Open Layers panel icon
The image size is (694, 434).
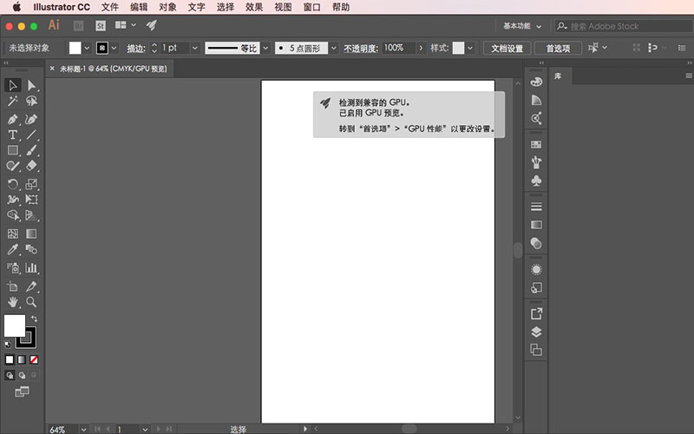point(536,332)
